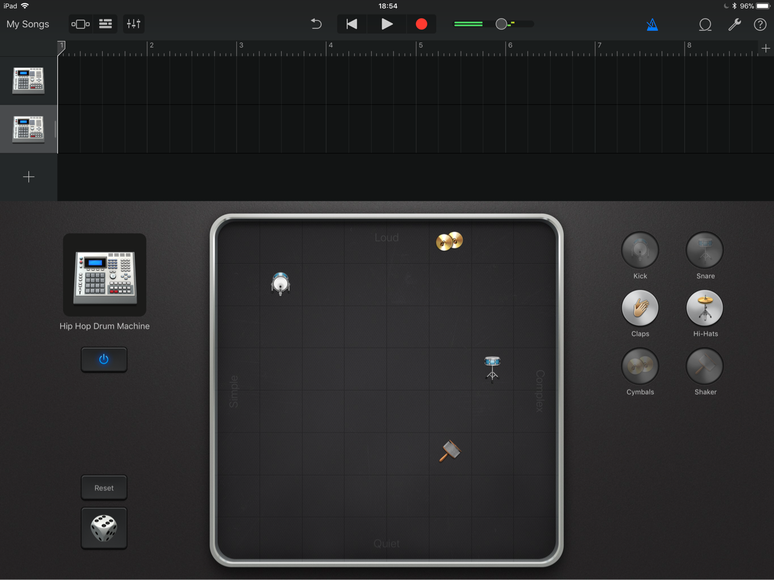The image size is (774, 580).
Task: Go to beginning of song
Action: coord(351,24)
